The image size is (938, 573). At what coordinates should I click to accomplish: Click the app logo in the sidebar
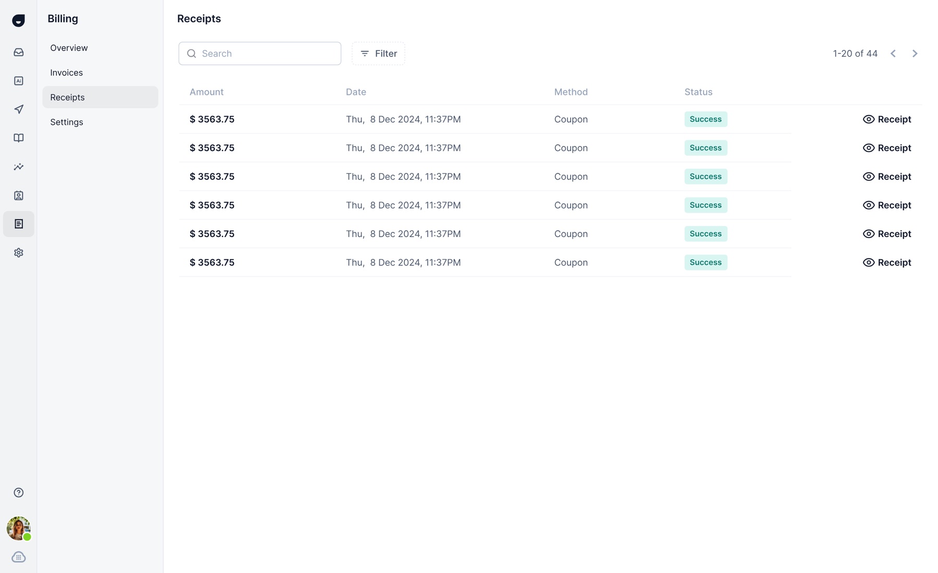tap(18, 20)
